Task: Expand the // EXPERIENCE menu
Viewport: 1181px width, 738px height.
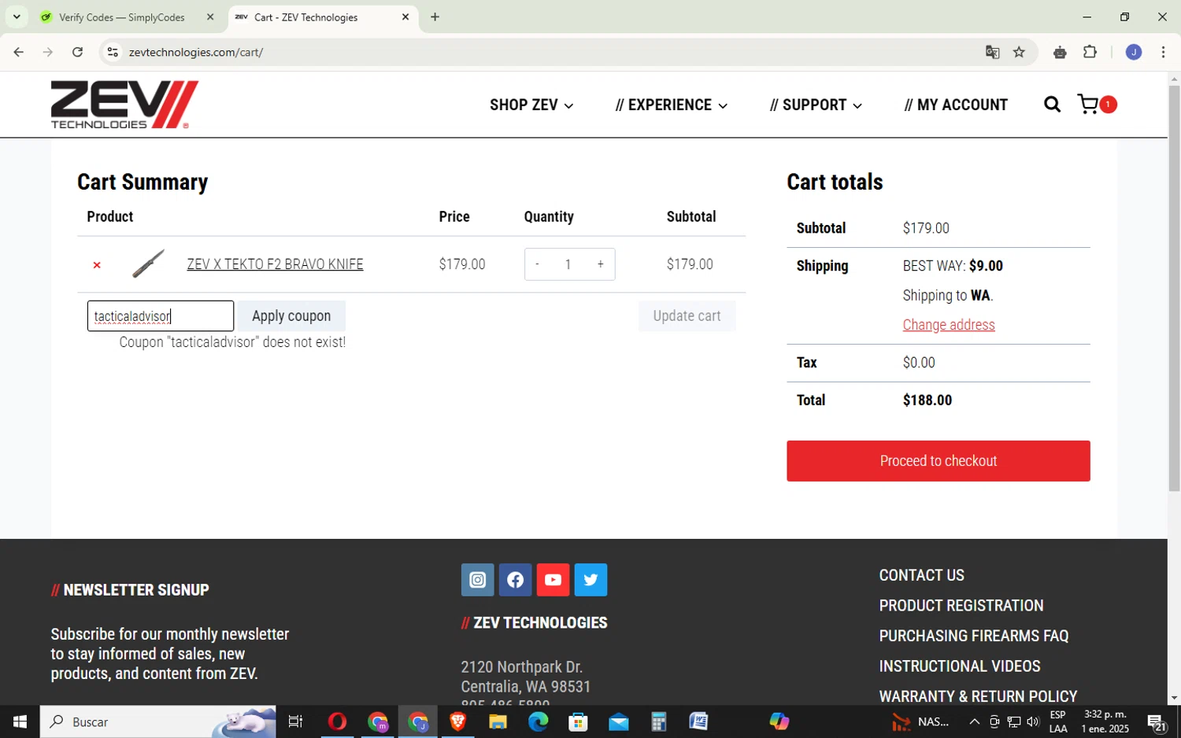Action: tap(672, 105)
